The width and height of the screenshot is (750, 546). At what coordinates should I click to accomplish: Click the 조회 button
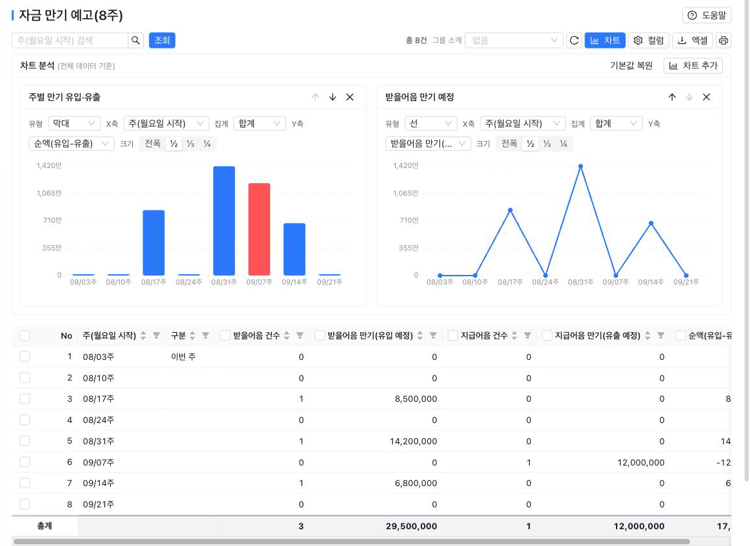click(162, 40)
